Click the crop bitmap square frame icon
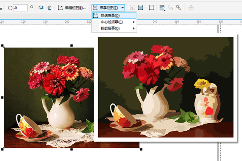Screen dimensions: 242x161 (151, 8)
